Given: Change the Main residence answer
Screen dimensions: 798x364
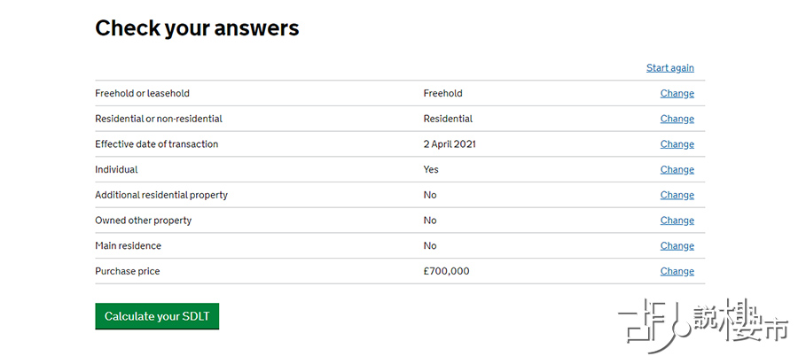Looking at the screenshot, I should [677, 245].
